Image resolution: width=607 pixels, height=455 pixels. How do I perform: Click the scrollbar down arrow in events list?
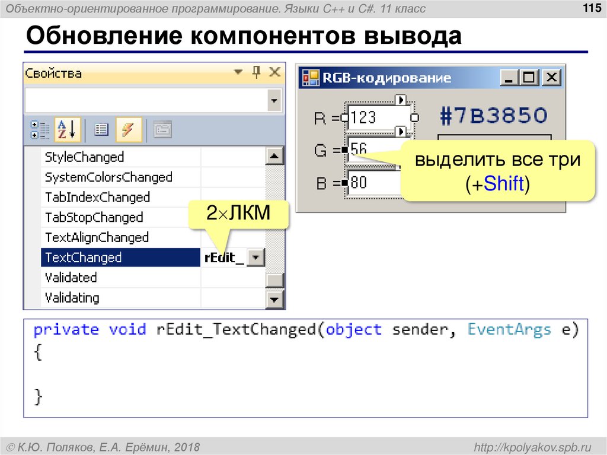[274, 299]
